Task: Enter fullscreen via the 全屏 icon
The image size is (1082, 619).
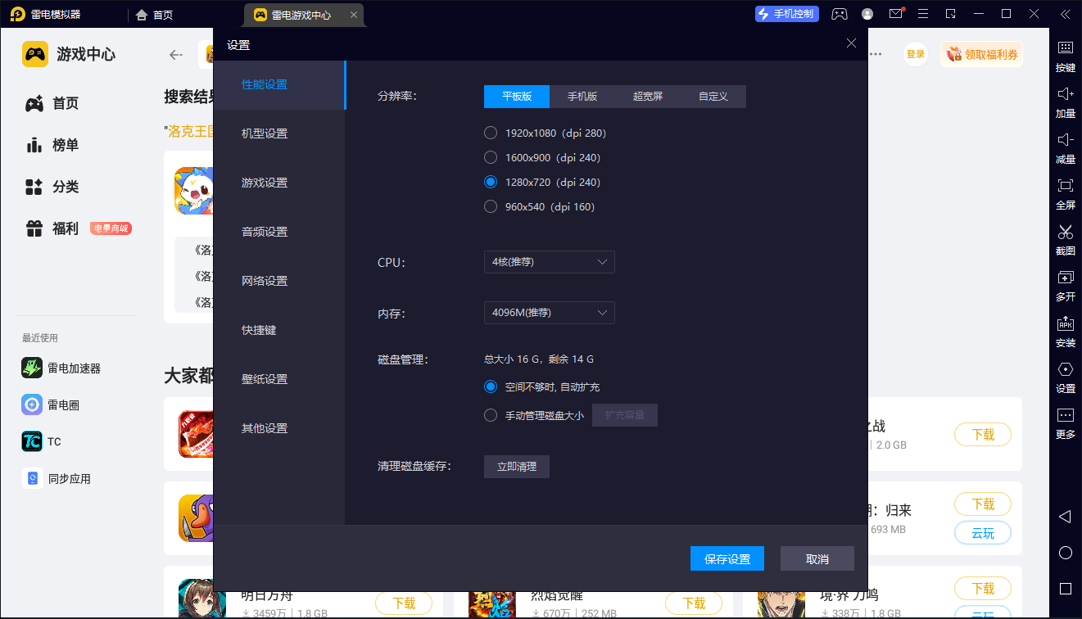Action: click(1065, 194)
